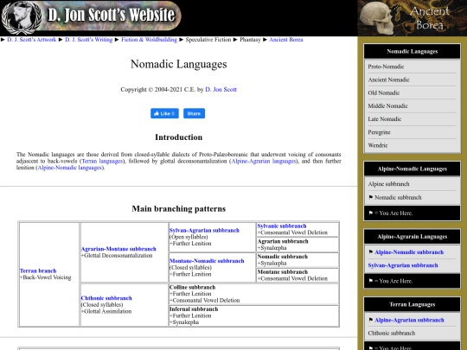467x350 pixels.
Task: Go to Fiction & Worldbuilding breadcrumb
Action: 149,40
